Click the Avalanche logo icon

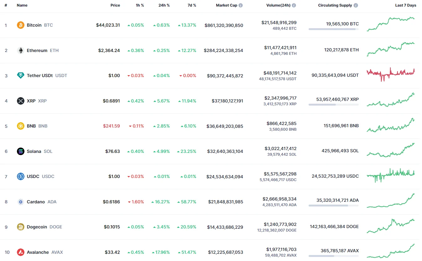(x=20, y=252)
